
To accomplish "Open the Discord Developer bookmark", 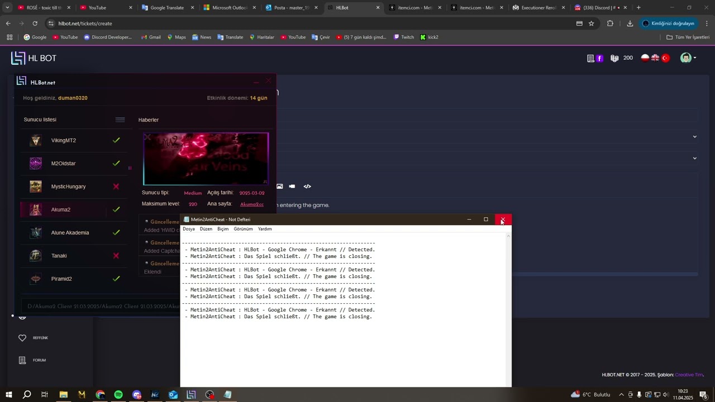I will tap(108, 37).
